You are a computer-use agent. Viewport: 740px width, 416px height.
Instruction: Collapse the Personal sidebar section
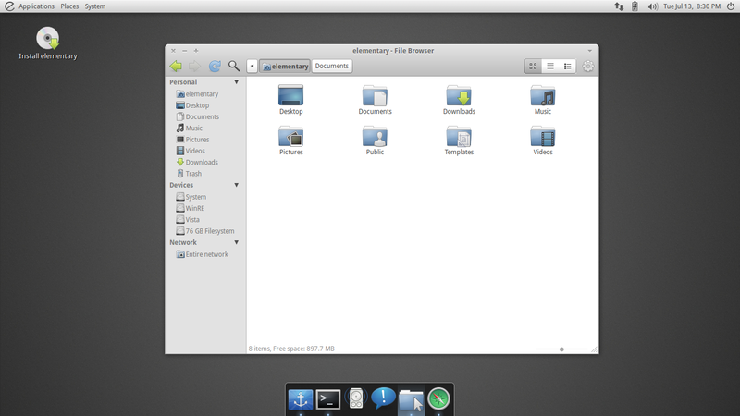(237, 82)
